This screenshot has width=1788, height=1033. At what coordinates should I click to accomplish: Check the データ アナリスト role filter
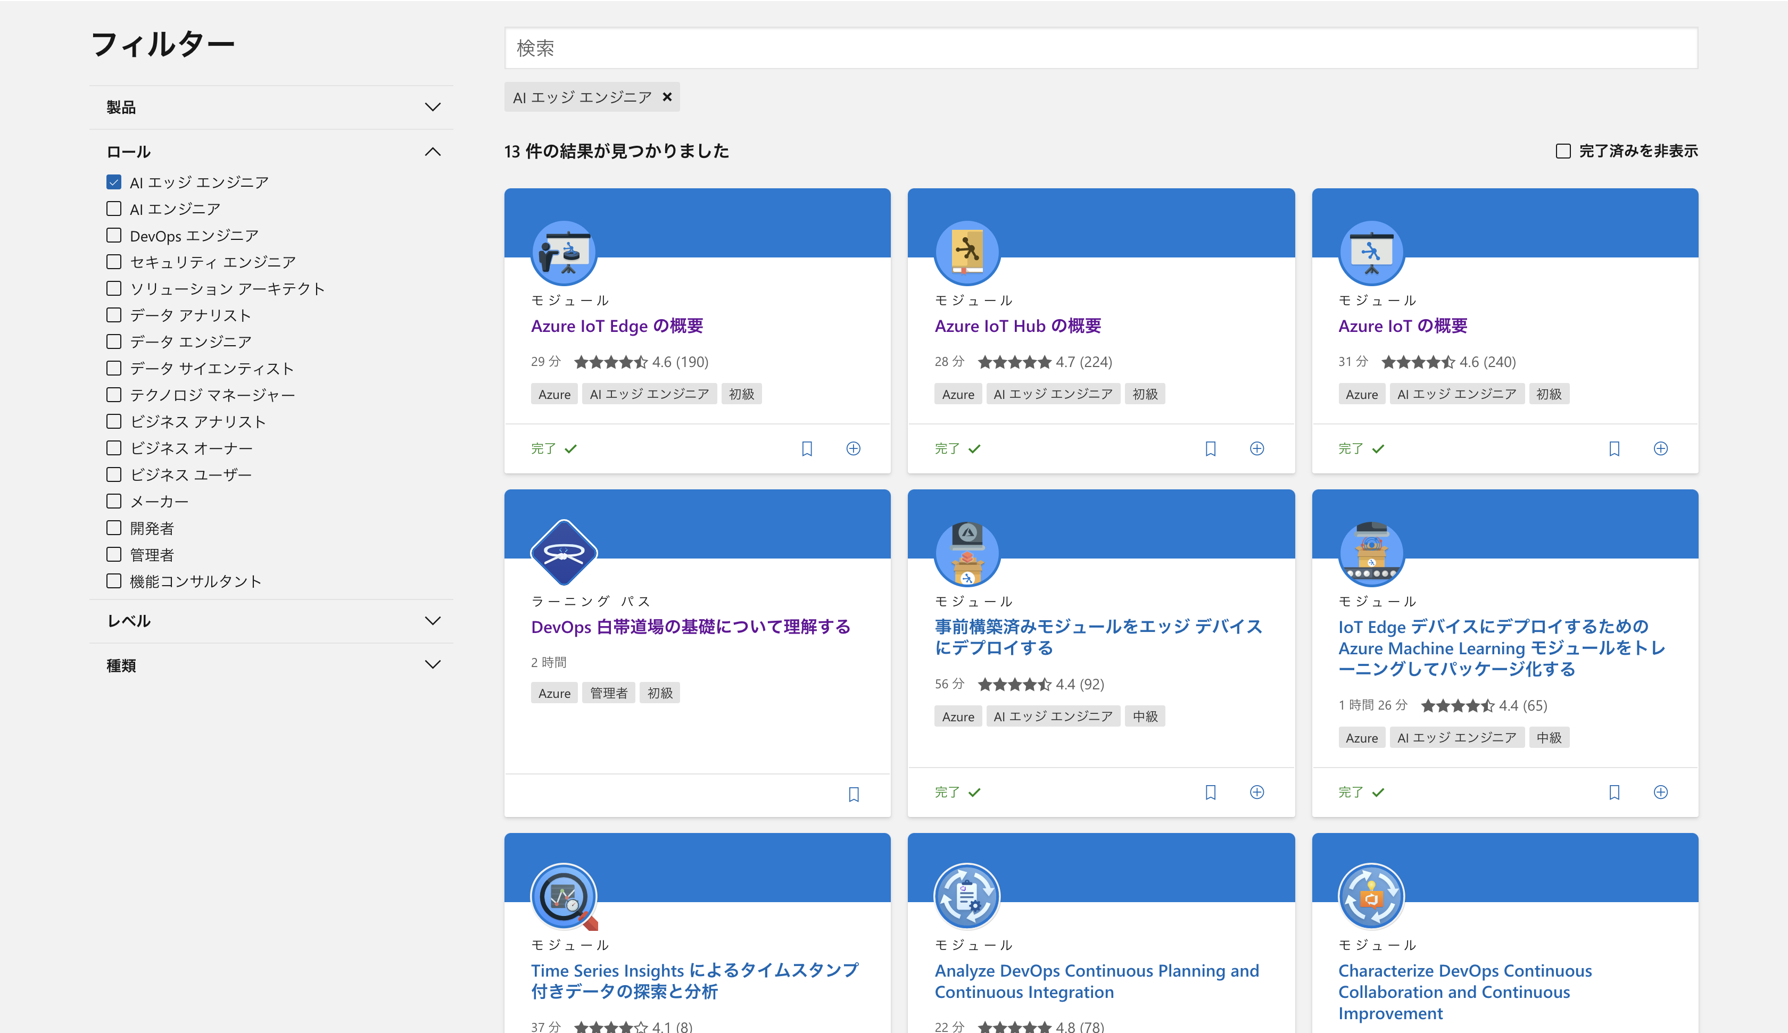pyautogui.click(x=113, y=315)
